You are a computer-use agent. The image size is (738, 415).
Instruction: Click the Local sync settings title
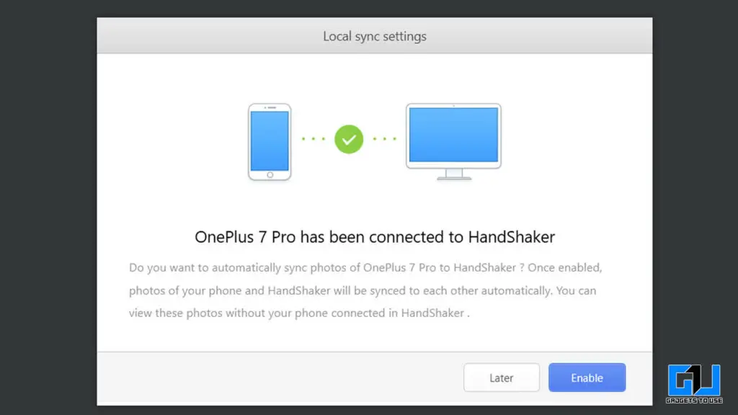point(375,36)
